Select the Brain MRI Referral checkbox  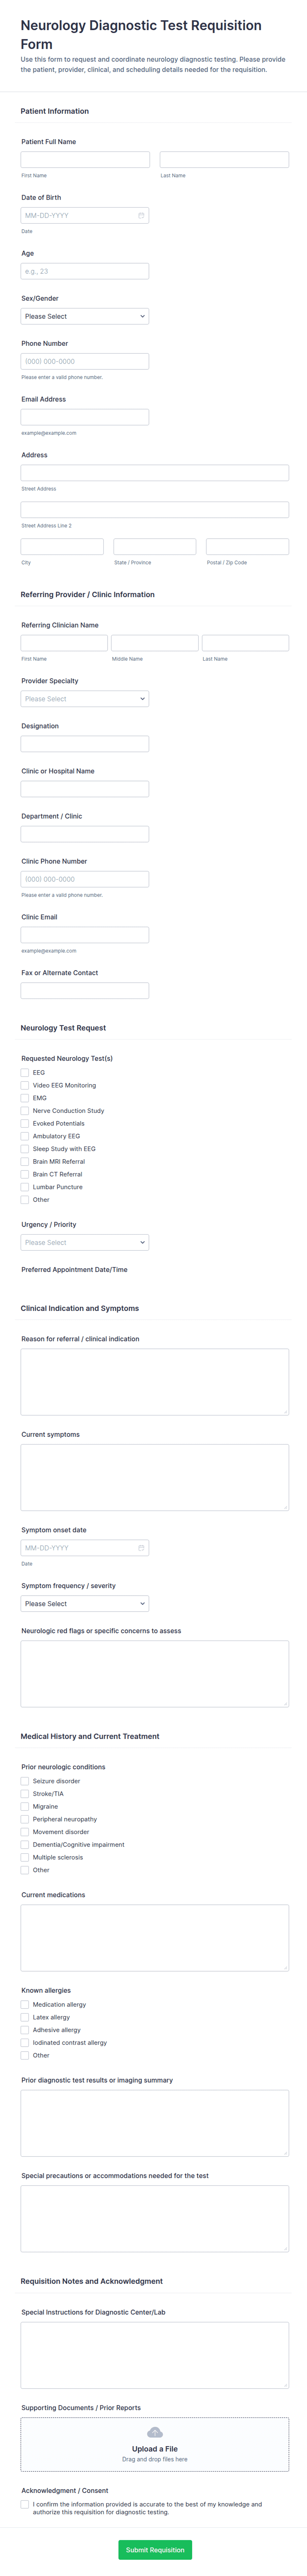click(25, 1161)
